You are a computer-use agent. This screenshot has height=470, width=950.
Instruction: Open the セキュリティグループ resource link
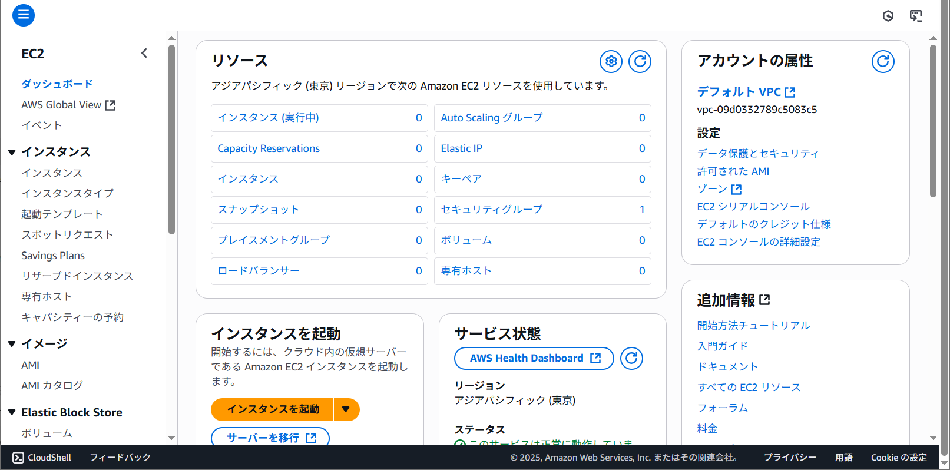[491, 210]
